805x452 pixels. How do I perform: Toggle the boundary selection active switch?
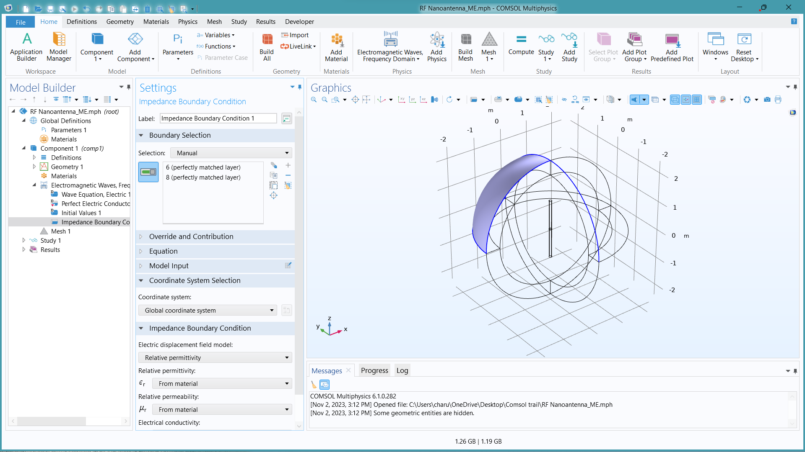(x=148, y=172)
